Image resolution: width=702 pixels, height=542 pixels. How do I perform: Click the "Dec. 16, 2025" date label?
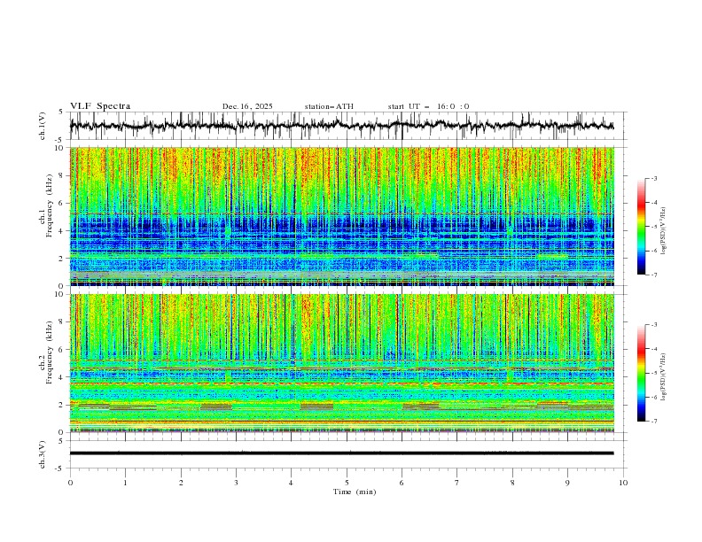[247, 106]
